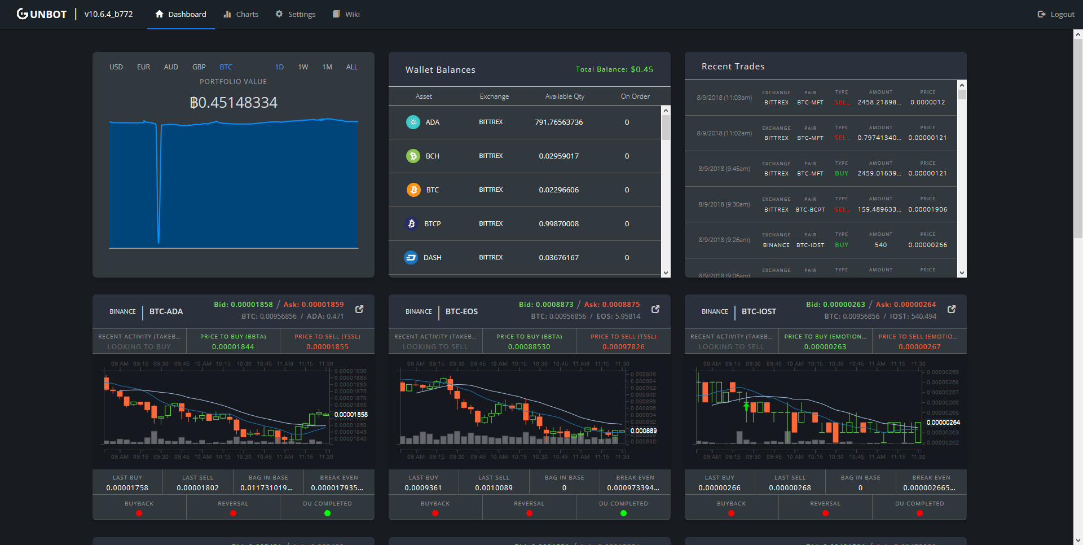
Task: Click Wallet Balances scrollbar down arrow
Action: [666, 273]
